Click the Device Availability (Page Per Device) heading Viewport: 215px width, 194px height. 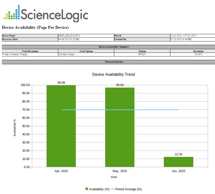click(x=35, y=27)
